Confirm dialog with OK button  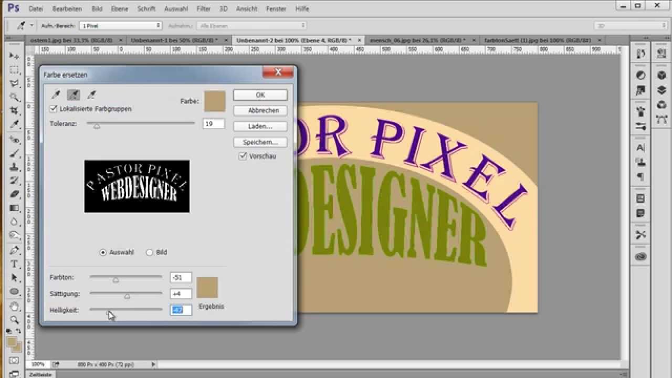click(260, 95)
